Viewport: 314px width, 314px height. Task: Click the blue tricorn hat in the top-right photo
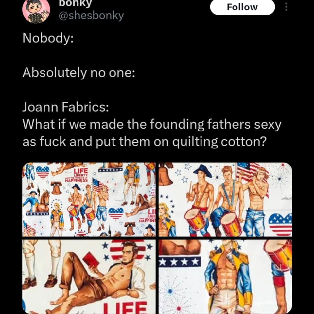pyautogui.click(x=202, y=170)
